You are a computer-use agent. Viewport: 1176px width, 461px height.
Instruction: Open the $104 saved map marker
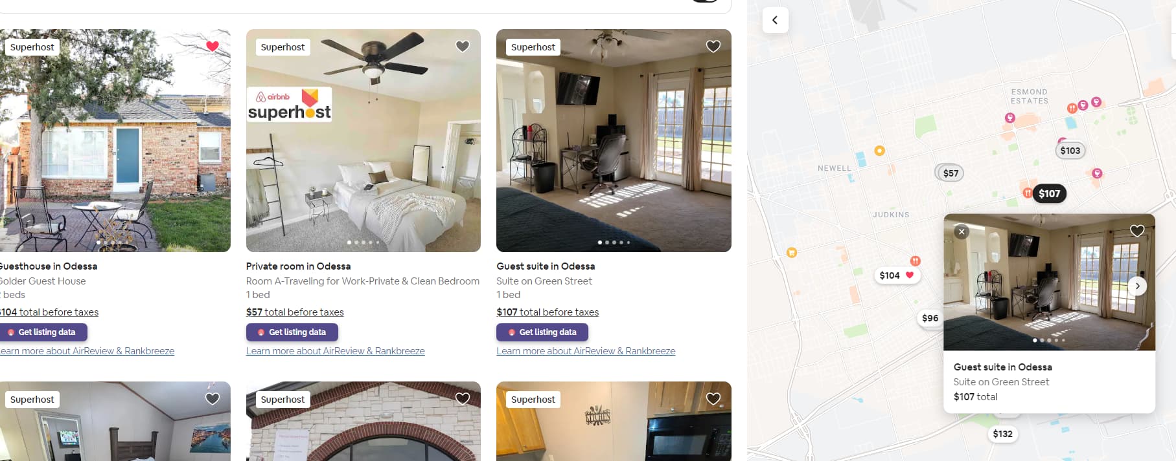[x=896, y=275]
